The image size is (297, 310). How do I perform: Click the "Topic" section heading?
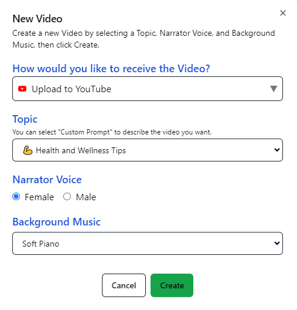(x=25, y=119)
